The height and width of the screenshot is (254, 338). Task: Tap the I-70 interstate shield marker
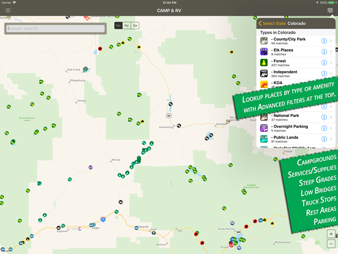tap(103, 219)
